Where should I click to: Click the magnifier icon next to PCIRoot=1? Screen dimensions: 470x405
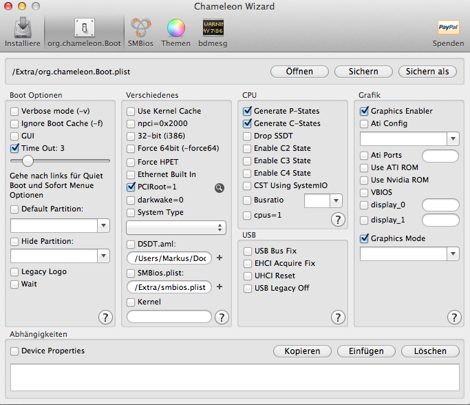click(x=220, y=187)
